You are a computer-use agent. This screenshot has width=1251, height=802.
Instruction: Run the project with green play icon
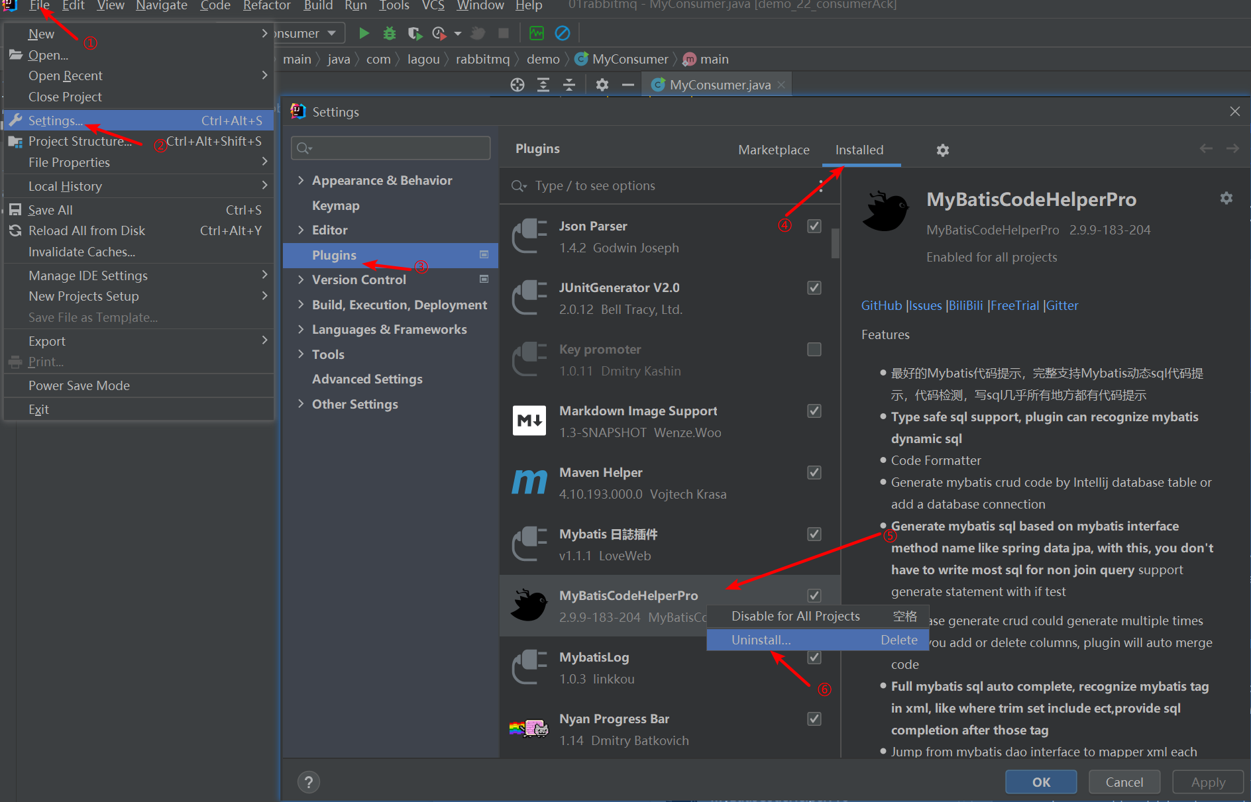[364, 32]
